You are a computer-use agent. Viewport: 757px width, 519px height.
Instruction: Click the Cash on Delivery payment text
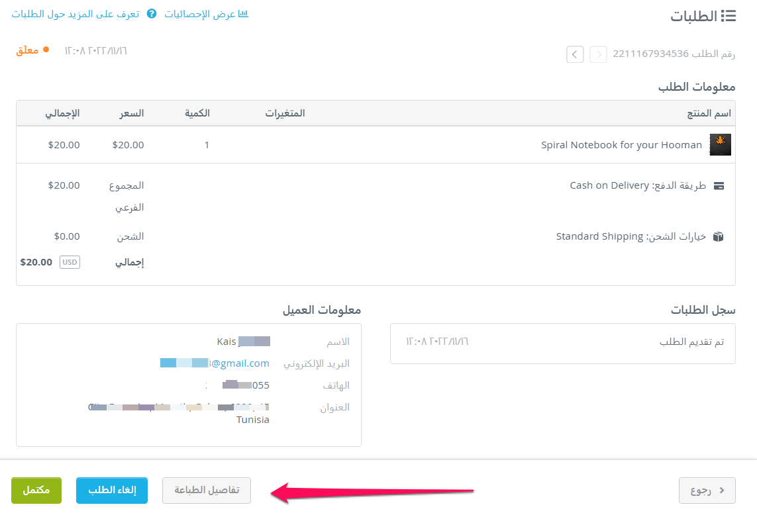pyautogui.click(x=609, y=186)
